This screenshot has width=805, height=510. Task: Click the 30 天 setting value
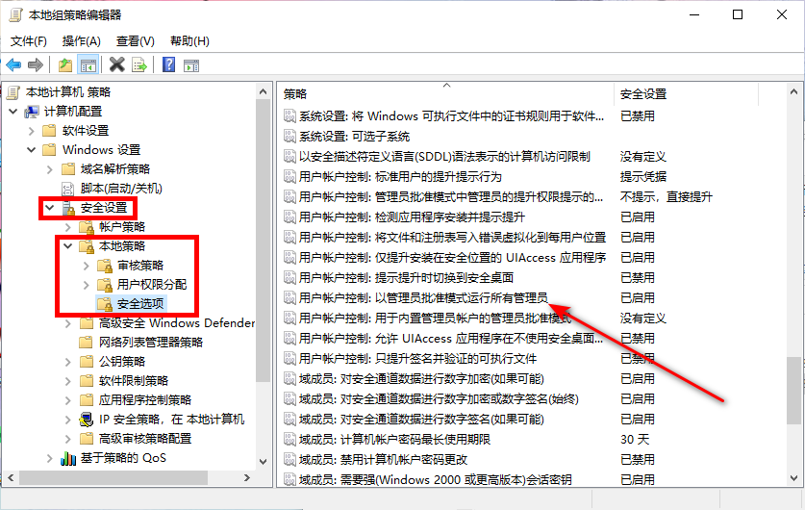pyautogui.click(x=635, y=439)
